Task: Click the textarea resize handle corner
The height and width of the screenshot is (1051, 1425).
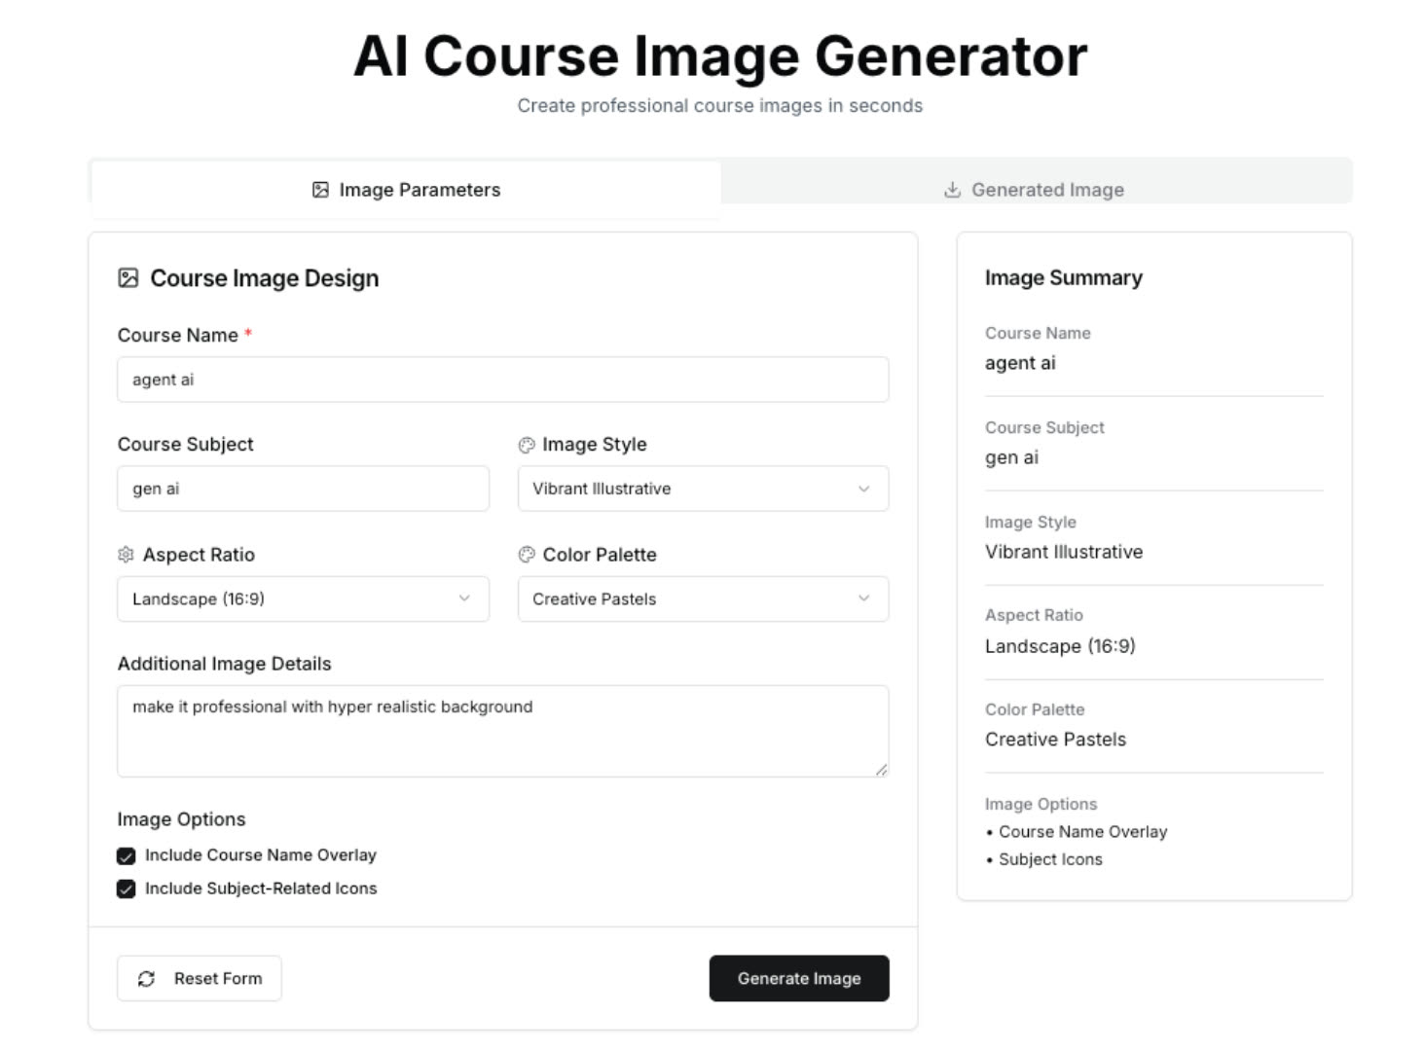Action: [x=881, y=769]
